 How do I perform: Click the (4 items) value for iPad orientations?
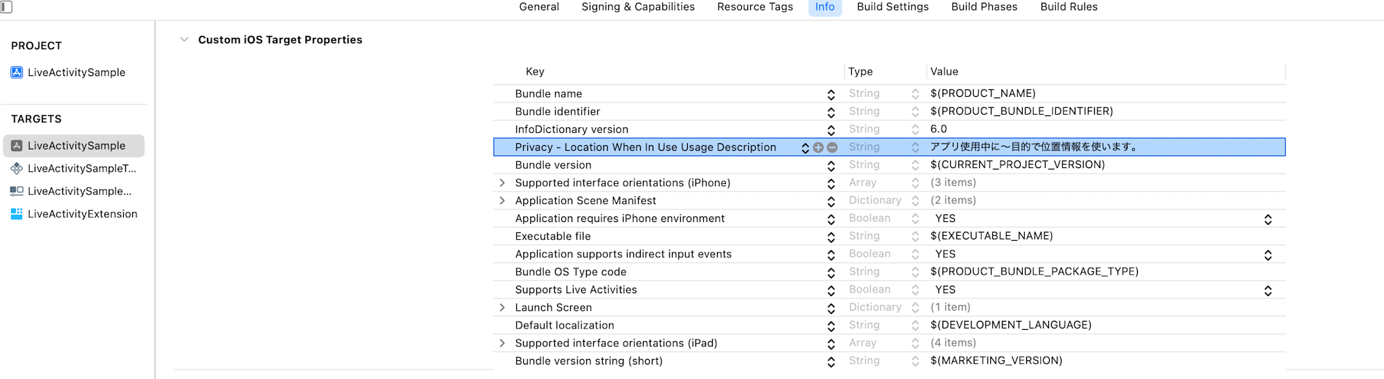coord(953,343)
